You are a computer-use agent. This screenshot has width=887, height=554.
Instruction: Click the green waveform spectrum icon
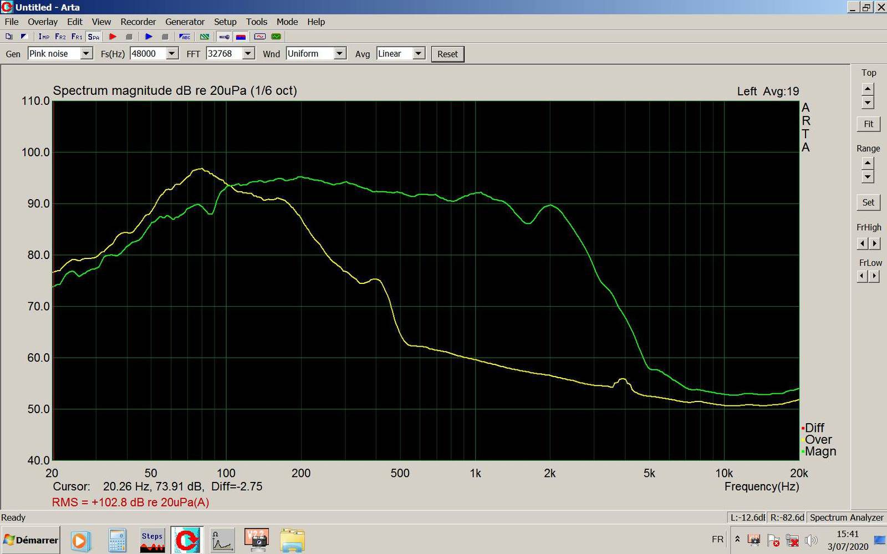[x=276, y=37]
